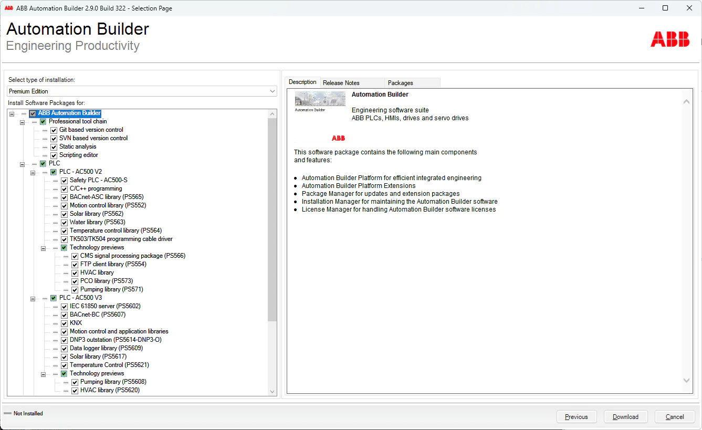Open the installation type dropdown (Premium Edition)
The height and width of the screenshot is (430, 702).
click(142, 91)
